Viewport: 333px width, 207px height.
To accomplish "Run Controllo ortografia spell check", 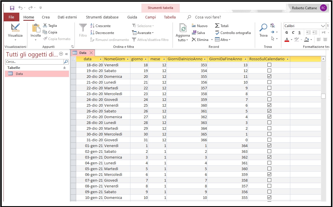I will coord(233,33).
